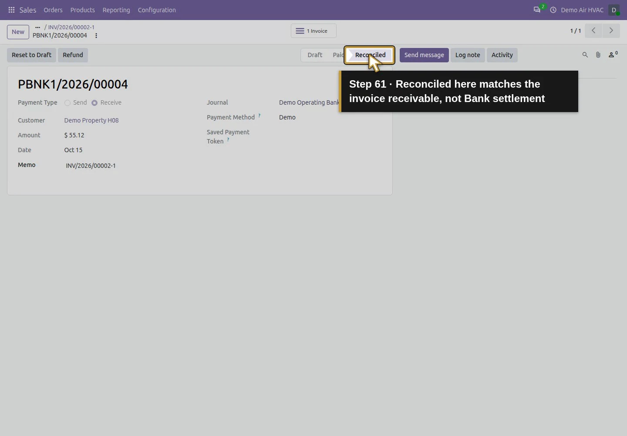
Task: Click Reset to Draft
Action: click(x=31, y=55)
